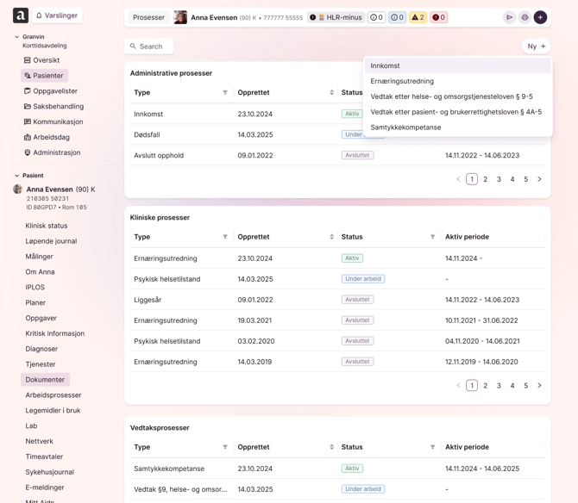The image size is (578, 503).
Task: Collapse the Pasient sidebar section
Action: click(17, 176)
